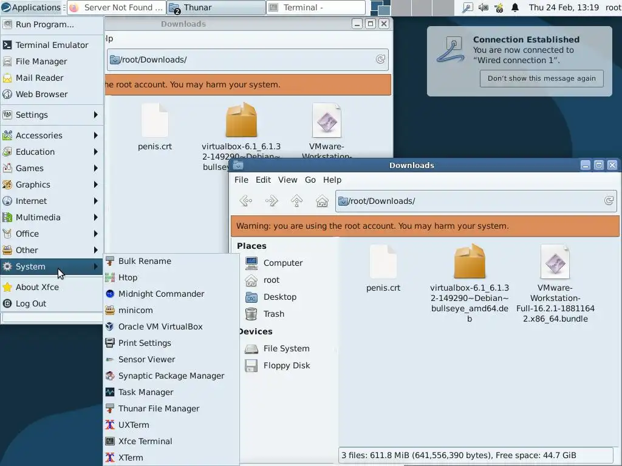Click the path field in the back Downloads window
The height and width of the screenshot is (466, 622).
click(x=248, y=59)
